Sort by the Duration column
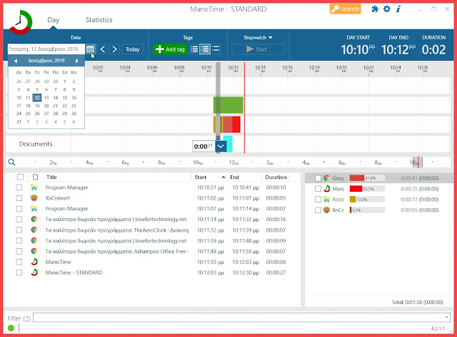The height and width of the screenshot is (337, 457). tap(276, 177)
